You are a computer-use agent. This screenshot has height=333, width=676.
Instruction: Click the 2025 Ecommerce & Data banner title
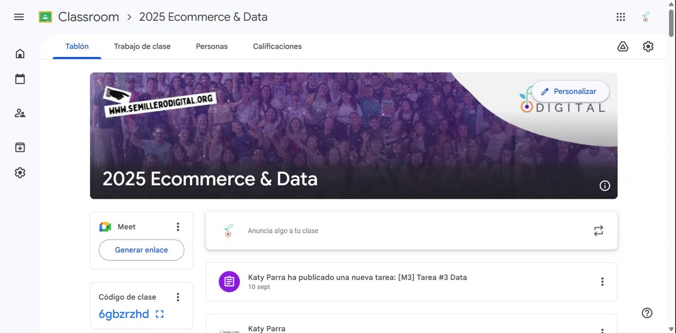click(210, 179)
